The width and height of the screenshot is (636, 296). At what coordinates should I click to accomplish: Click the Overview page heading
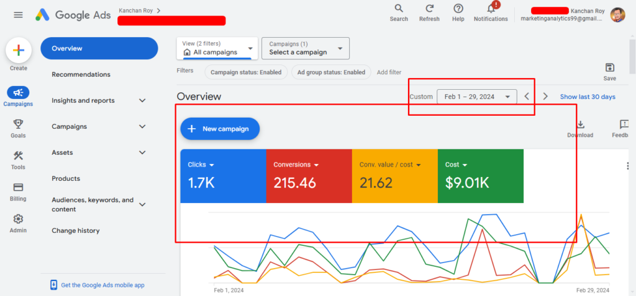point(199,96)
